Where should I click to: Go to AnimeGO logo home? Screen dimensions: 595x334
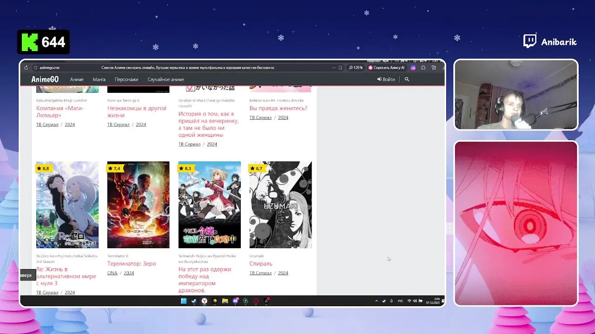[45, 79]
